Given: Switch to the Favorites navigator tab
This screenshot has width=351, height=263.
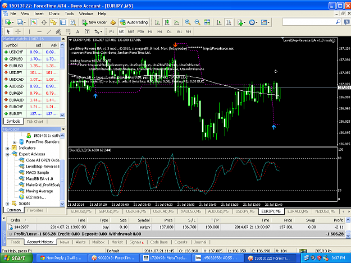Looking at the screenshot, I should [x=35, y=210].
